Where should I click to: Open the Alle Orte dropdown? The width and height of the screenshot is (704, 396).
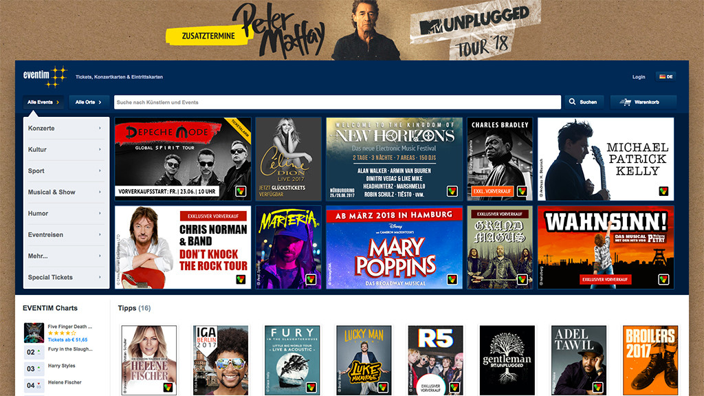(89, 102)
